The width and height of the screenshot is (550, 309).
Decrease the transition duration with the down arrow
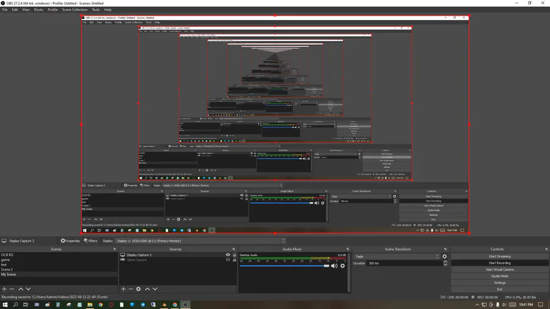[x=445, y=264]
